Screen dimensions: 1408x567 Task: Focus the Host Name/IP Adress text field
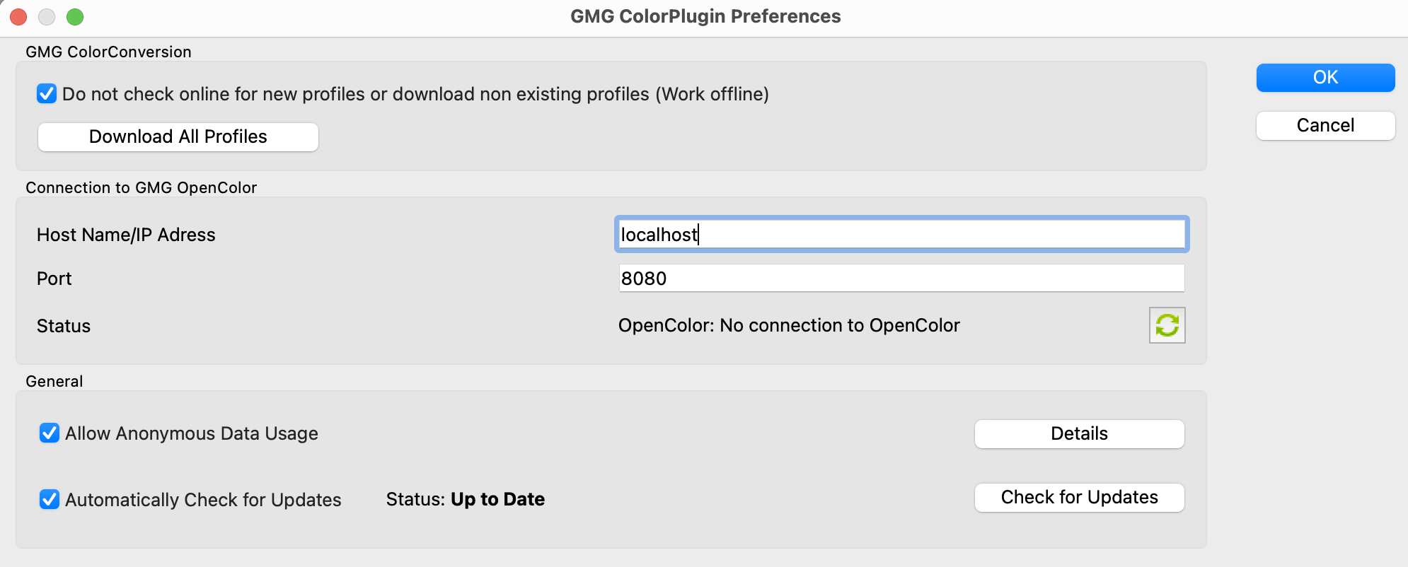[x=901, y=234]
